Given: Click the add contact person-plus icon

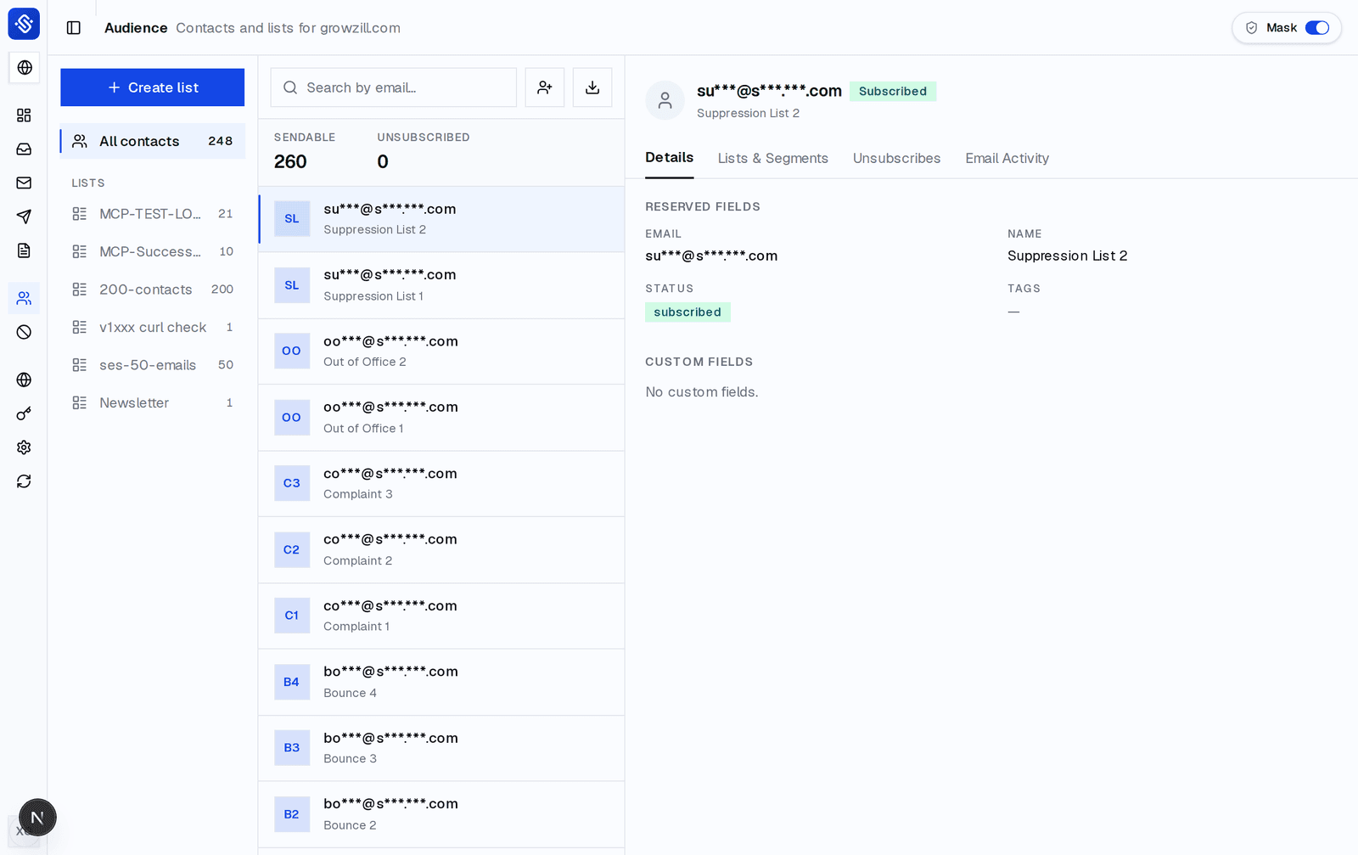Looking at the screenshot, I should 545,87.
